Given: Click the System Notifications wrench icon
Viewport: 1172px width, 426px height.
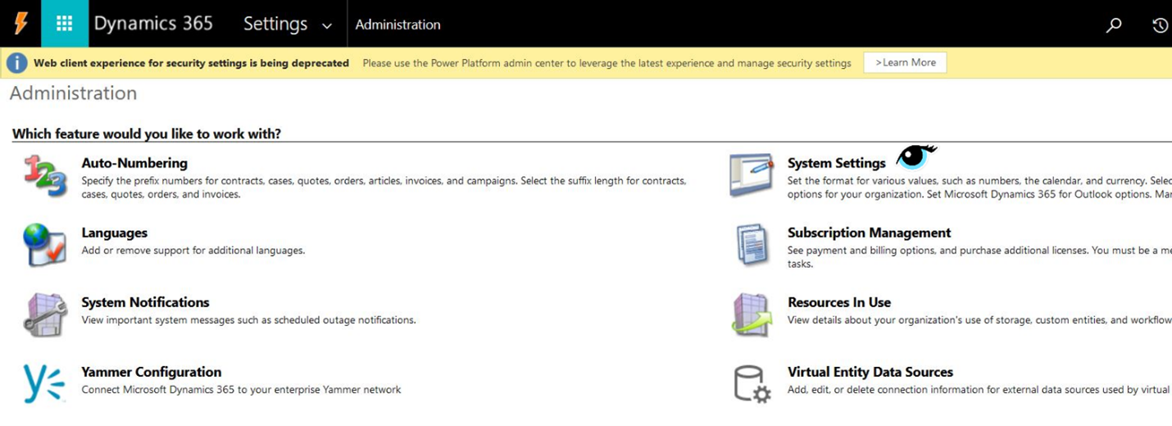Looking at the screenshot, I should click(x=45, y=315).
